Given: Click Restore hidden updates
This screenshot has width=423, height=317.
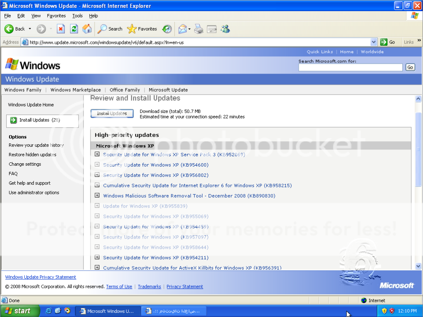Looking at the screenshot, I should tap(32, 155).
